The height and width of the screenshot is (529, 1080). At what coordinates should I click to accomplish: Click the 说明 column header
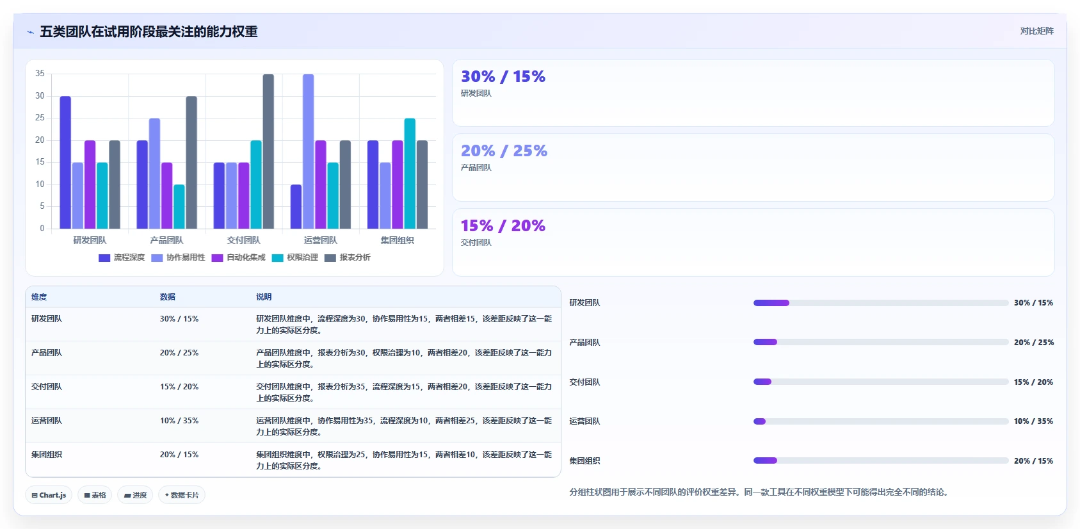point(264,297)
